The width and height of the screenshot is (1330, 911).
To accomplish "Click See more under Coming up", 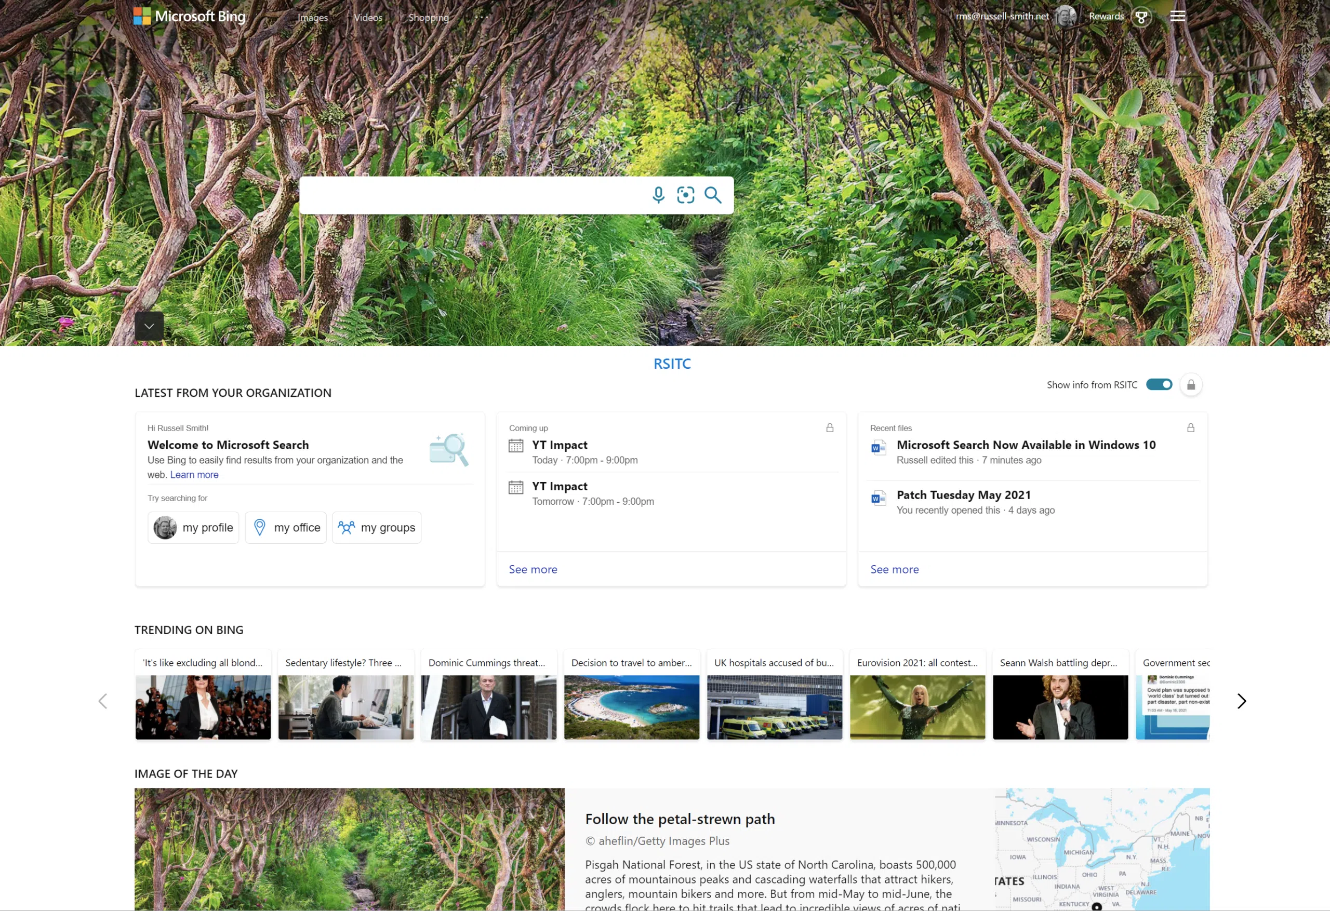I will pyautogui.click(x=533, y=569).
